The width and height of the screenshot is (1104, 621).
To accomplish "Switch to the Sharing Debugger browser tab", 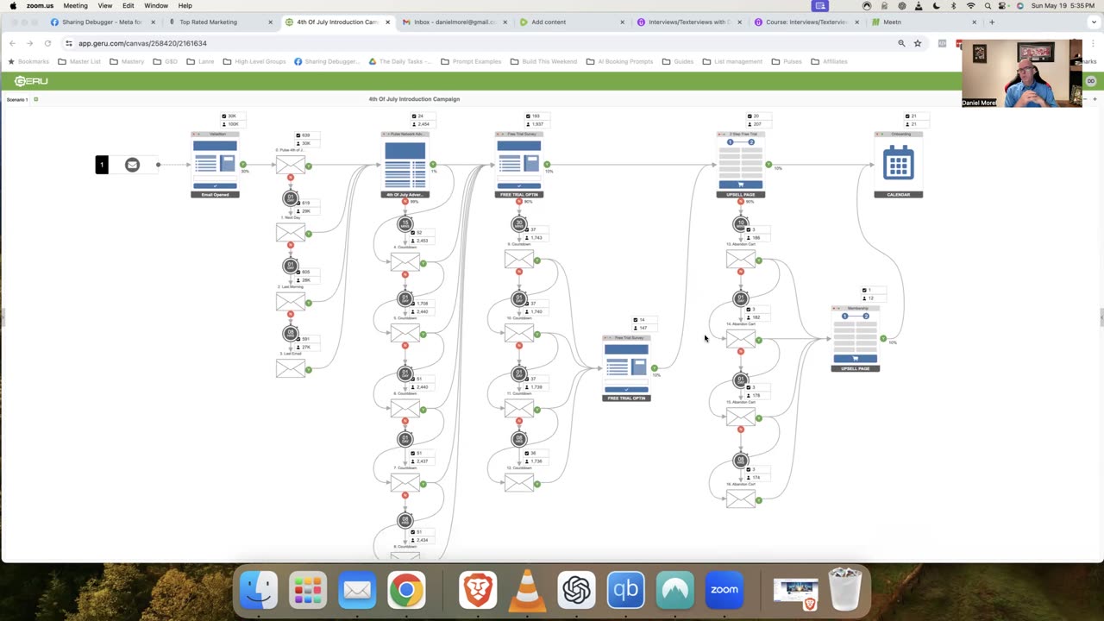I will tap(103, 22).
